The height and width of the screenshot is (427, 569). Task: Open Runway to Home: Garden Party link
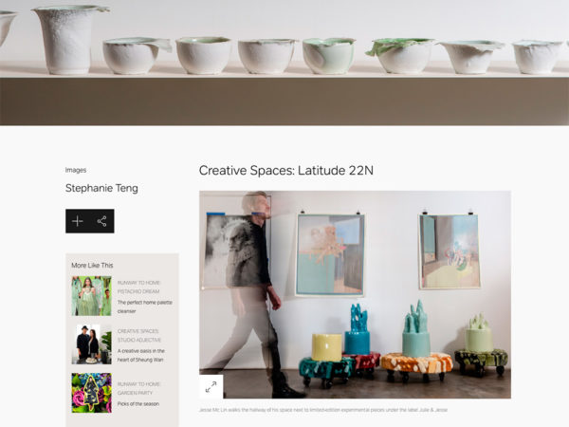click(138, 388)
